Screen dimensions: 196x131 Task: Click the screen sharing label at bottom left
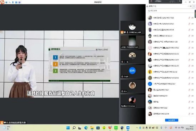pos(13,123)
